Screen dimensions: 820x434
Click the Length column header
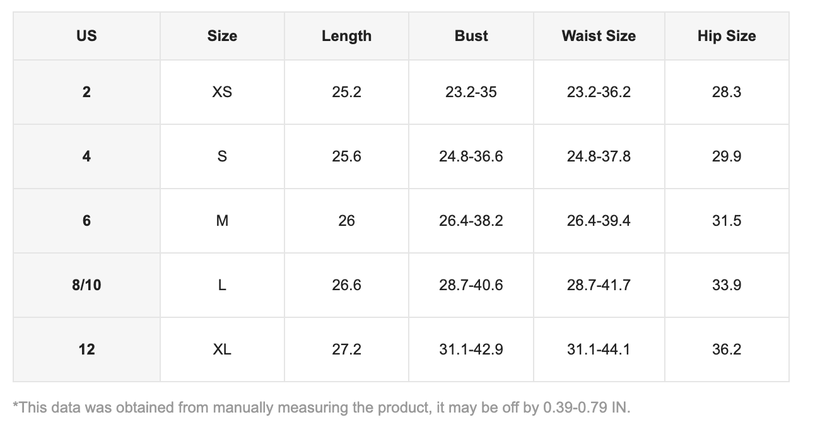[346, 36]
